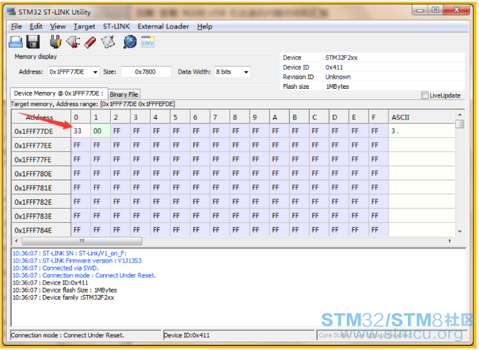Screen dimensions: 479x350
Task: Click log line 'Device family :STM32F2xx'
Action: point(63,297)
